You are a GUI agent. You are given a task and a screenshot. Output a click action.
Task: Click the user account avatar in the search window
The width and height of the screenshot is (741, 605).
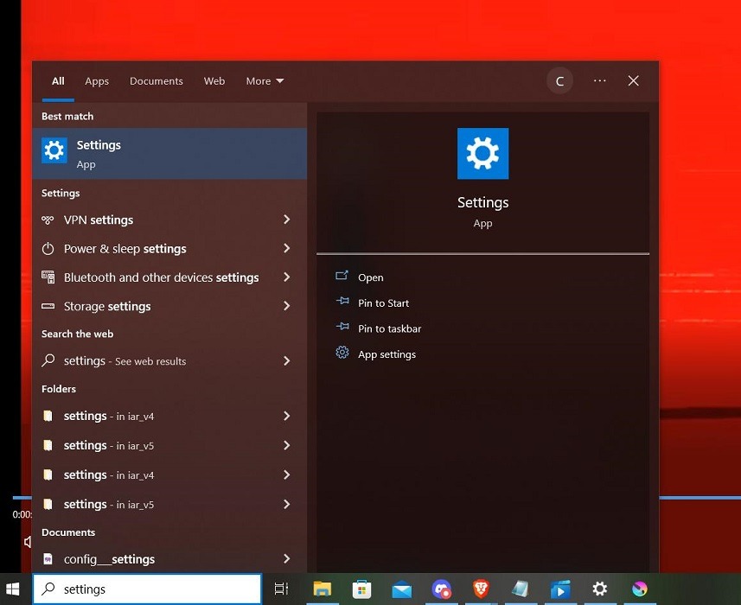pyautogui.click(x=559, y=80)
